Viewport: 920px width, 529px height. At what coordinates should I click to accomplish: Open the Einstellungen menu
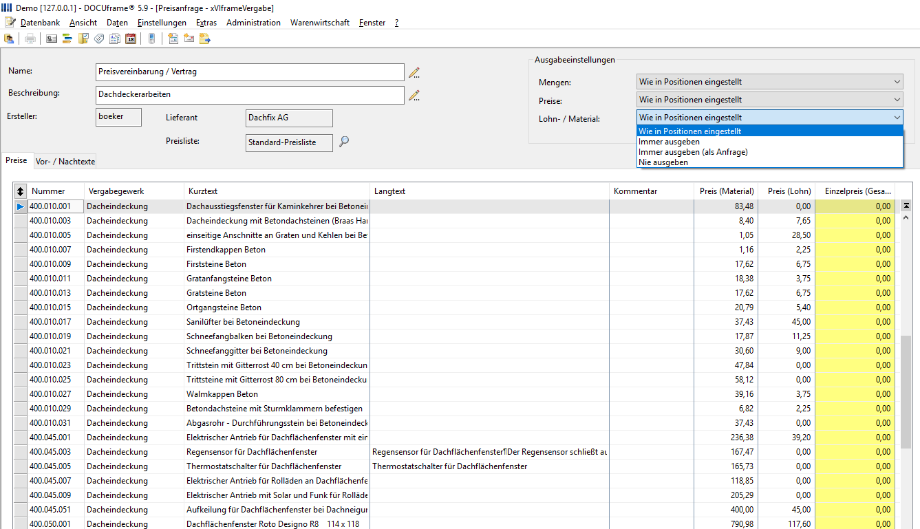(x=162, y=23)
